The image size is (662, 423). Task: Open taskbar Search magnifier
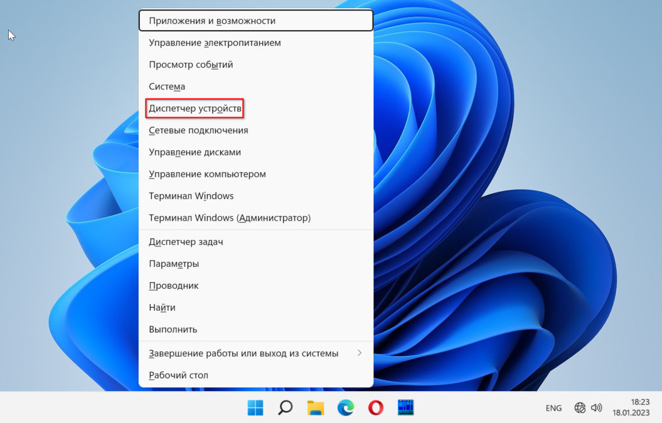[286, 408]
